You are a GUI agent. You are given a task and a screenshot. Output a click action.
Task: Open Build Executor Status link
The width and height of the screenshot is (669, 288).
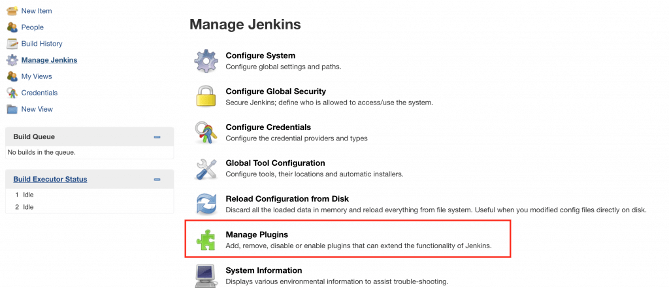(50, 179)
